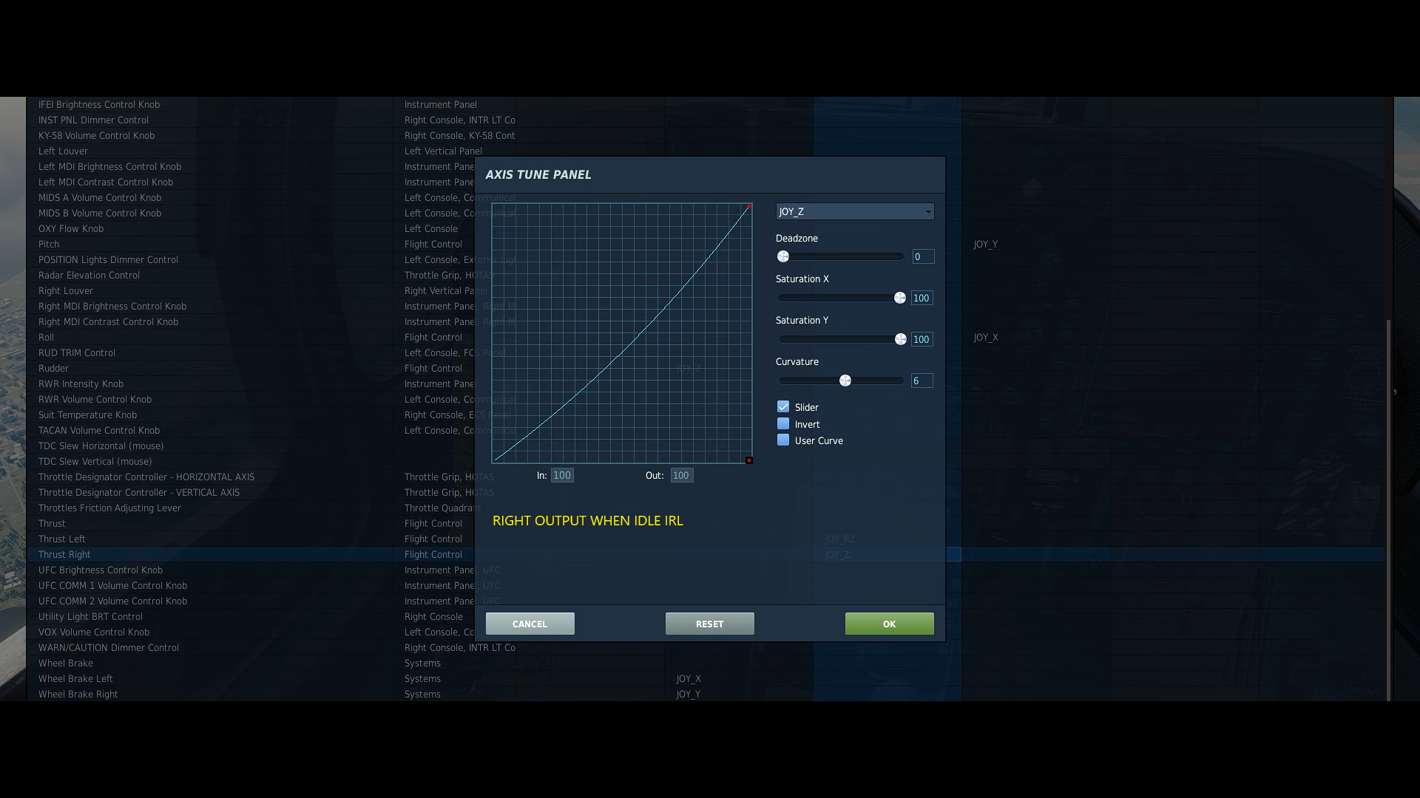Select UFC COMM 1 Volume Control Knob row

tap(706, 585)
